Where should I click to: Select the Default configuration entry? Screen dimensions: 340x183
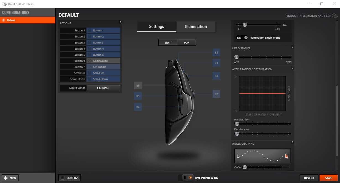(x=28, y=20)
